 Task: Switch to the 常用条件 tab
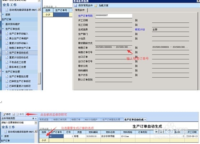[x=80, y=10]
